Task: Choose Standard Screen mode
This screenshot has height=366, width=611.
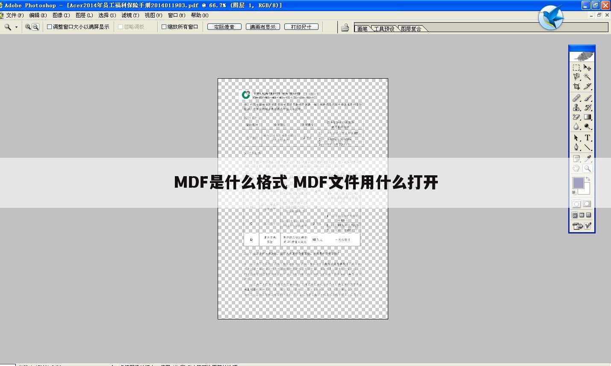Action: click(x=575, y=215)
